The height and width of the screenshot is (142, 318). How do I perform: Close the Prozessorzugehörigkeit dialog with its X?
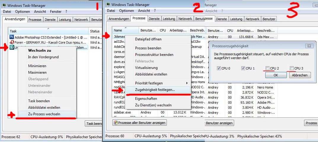pyautogui.click(x=309, y=46)
